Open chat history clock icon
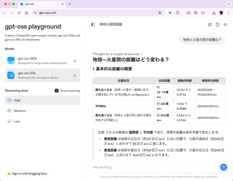The image size is (233, 181). pos(217,24)
